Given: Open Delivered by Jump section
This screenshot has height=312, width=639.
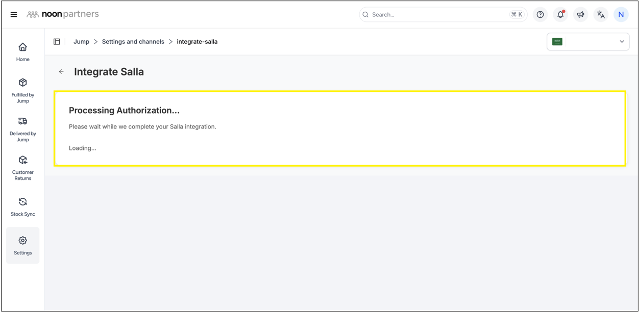Looking at the screenshot, I should click(22, 129).
